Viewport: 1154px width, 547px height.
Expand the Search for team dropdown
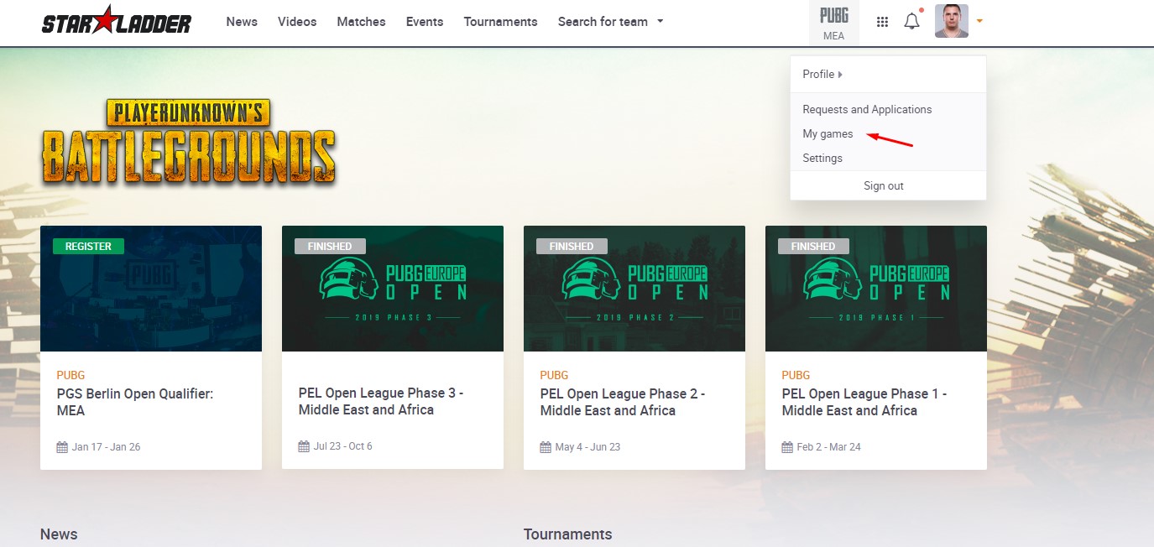pos(610,22)
